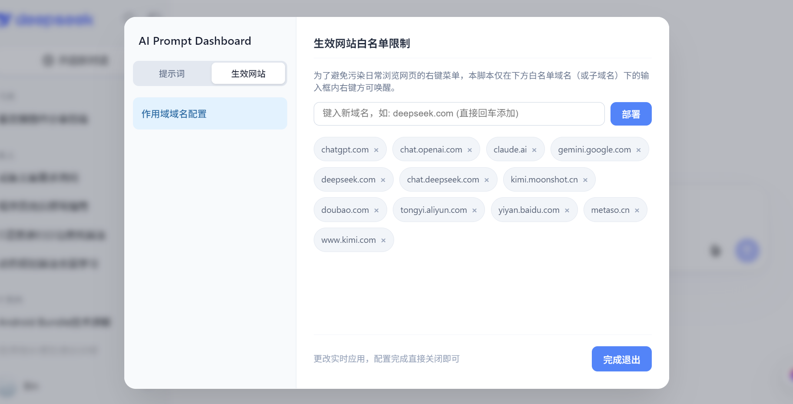Delete tongyi.aliyun.com domain chip
Viewport: 793px width, 404px height.
click(x=474, y=211)
